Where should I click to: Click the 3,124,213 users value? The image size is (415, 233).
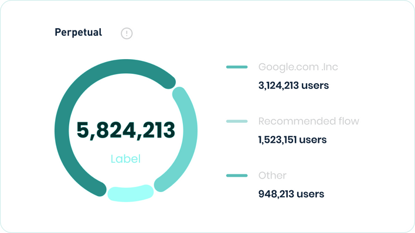pos(294,85)
